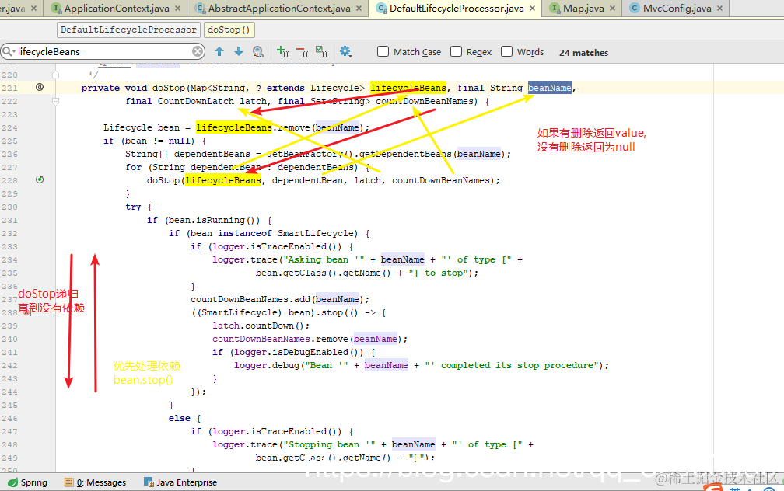Close the Map.java tab
Screen dimensions: 784x491
click(x=613, y=9)
